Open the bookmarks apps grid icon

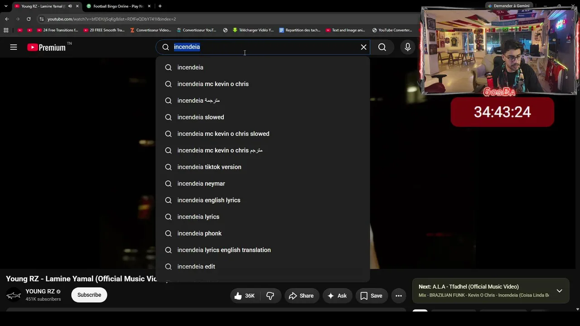6,30
